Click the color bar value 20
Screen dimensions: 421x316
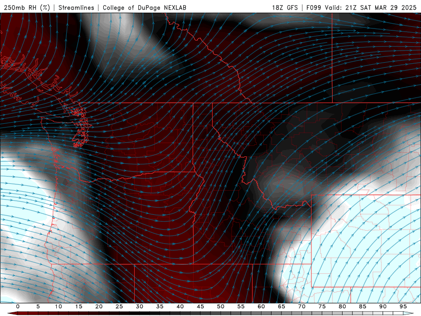pyautogui.click(x=99, y=307)
